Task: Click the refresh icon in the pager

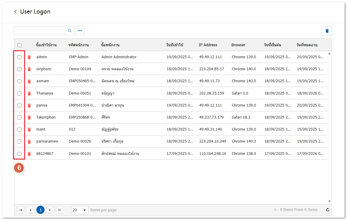Action: click(328, 210)
